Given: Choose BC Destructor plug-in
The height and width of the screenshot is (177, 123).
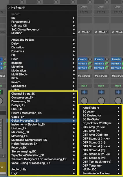Looking at the screenshot, I should pos(100,116).
